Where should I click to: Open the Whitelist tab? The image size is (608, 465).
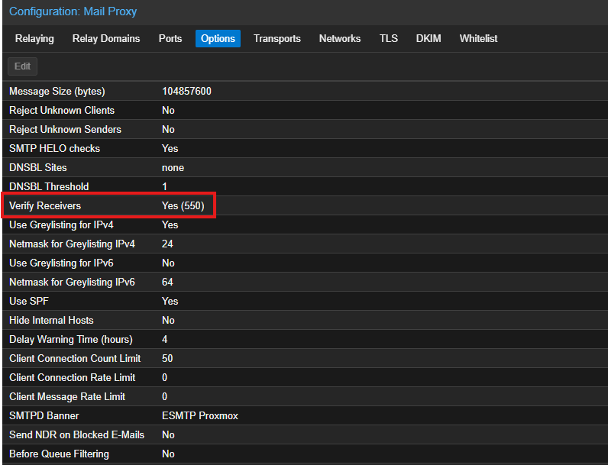pos(478,38)
